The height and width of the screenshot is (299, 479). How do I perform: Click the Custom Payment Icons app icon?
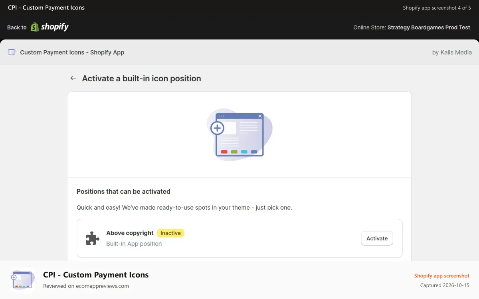(x=12, y=52)
